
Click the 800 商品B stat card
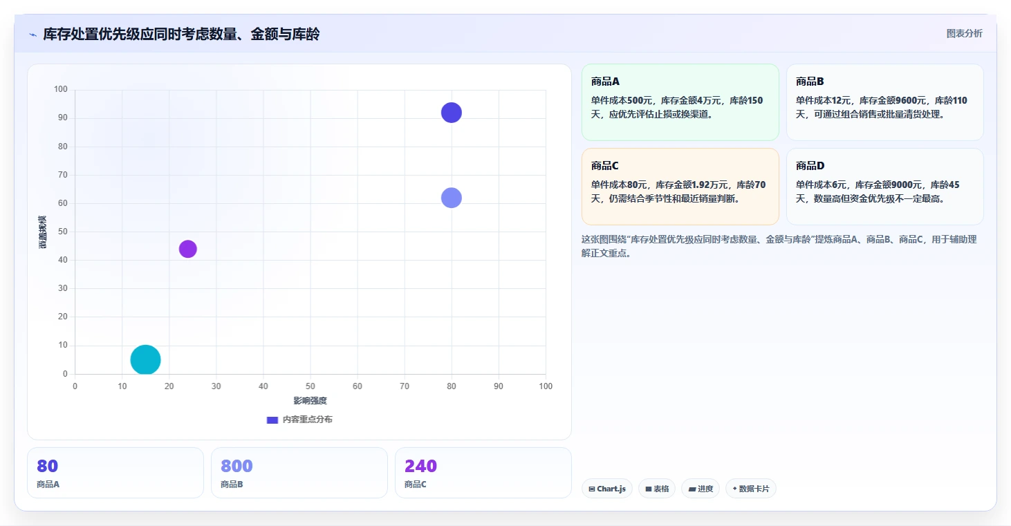299,473
